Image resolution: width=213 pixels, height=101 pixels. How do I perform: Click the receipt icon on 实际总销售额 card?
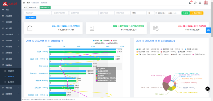pyautogui.click(x=92, y=28)
